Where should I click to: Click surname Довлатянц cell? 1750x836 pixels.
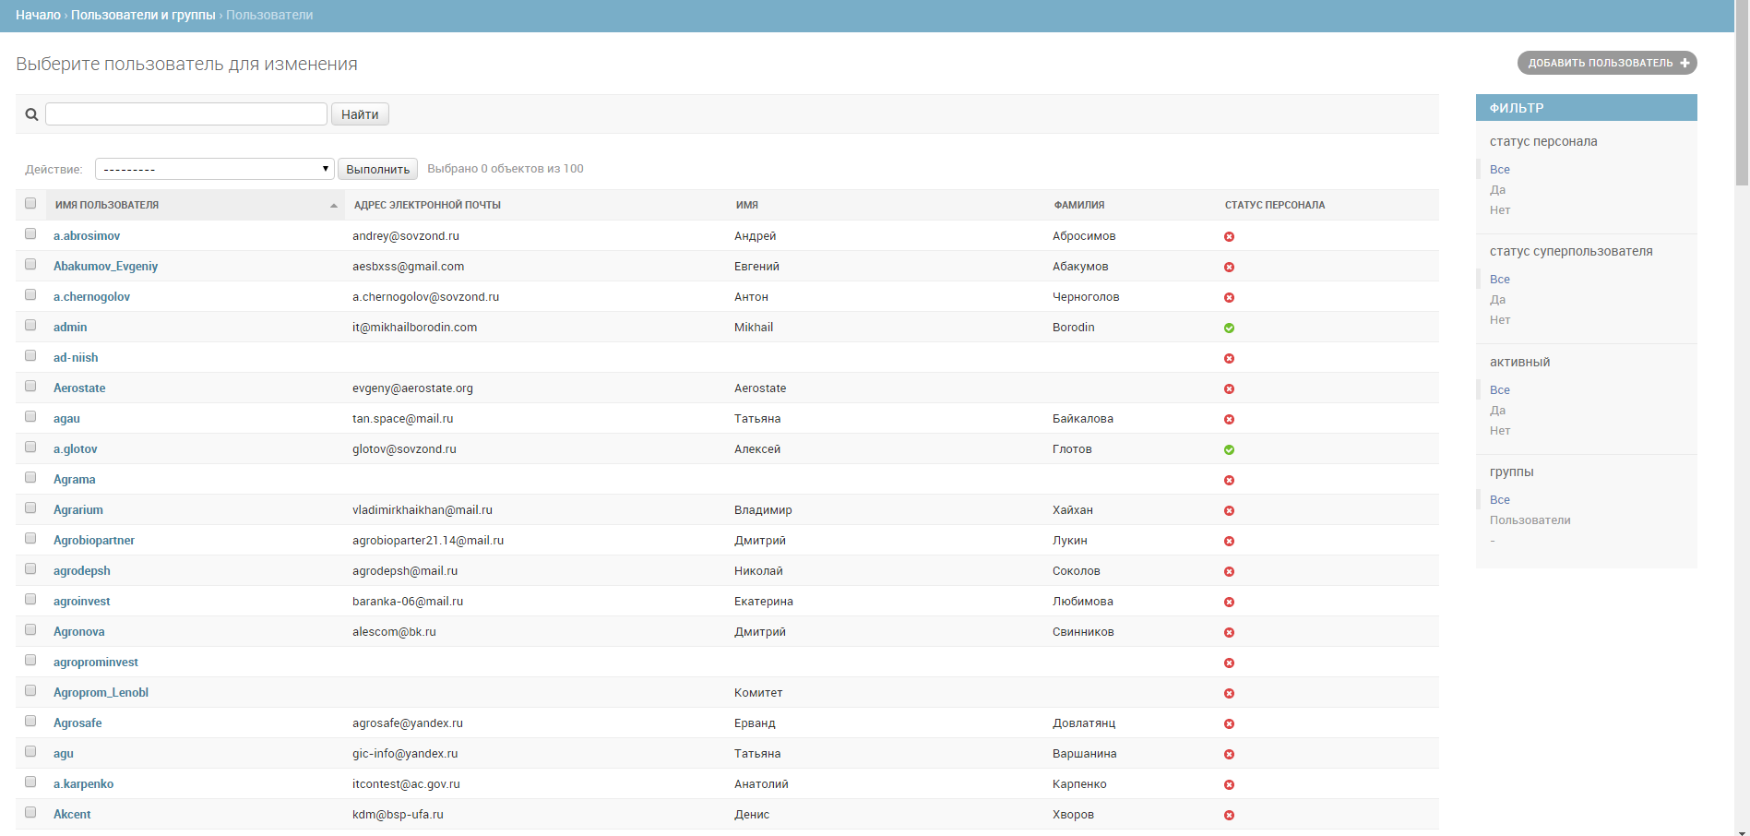point(1084,723)
